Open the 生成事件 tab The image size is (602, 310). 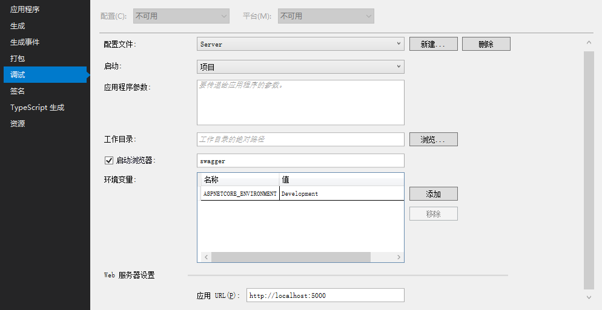25,42
